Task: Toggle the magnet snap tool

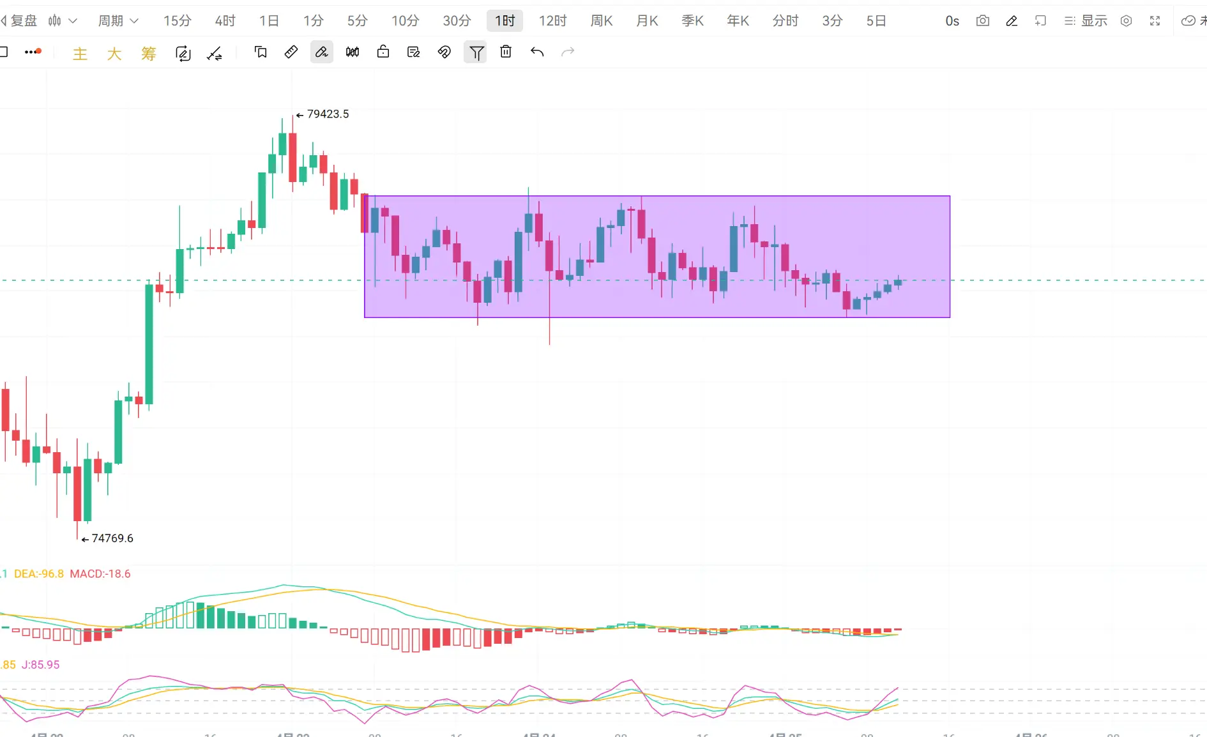Action: [444, 52]
